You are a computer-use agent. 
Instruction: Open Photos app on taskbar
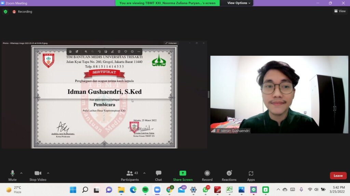click(x=242, y=190)
